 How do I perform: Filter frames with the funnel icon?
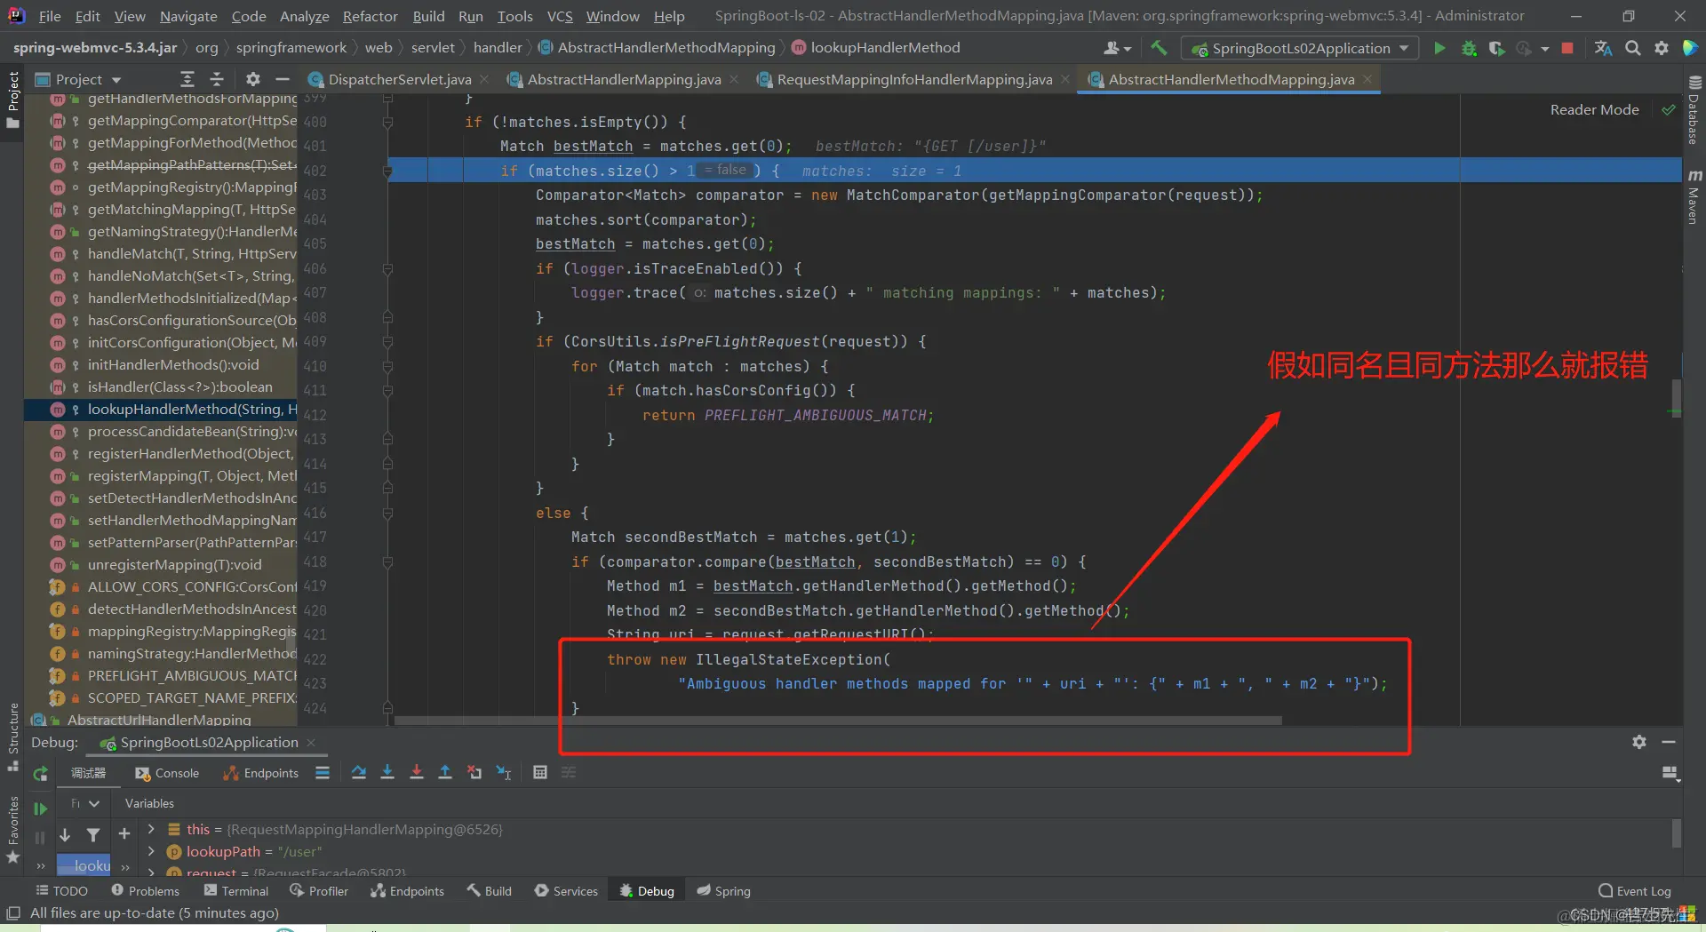[x=93, y=835]
